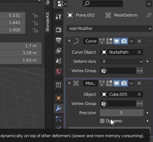This screenshot has height=142, width=153.
Task: Toggle Curve modifier render visibility
Action: pyautogui.click(x=124, y=41)
